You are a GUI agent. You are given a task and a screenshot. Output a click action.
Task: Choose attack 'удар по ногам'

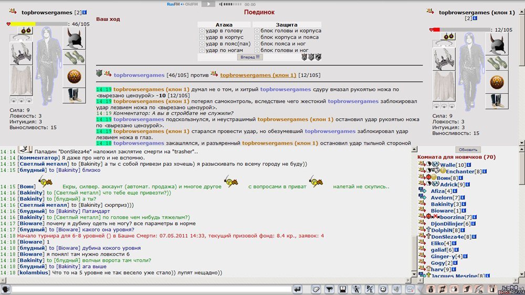(x=202, y=50)
